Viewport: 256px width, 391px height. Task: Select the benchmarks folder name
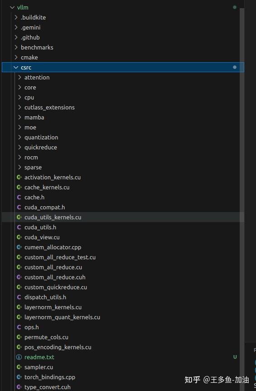[x=37, y=47]
